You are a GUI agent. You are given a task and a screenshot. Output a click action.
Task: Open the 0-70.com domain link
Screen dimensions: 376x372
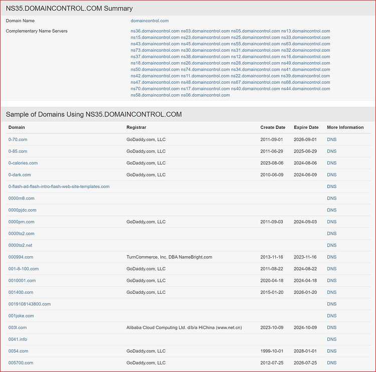(x=18, y=139)
